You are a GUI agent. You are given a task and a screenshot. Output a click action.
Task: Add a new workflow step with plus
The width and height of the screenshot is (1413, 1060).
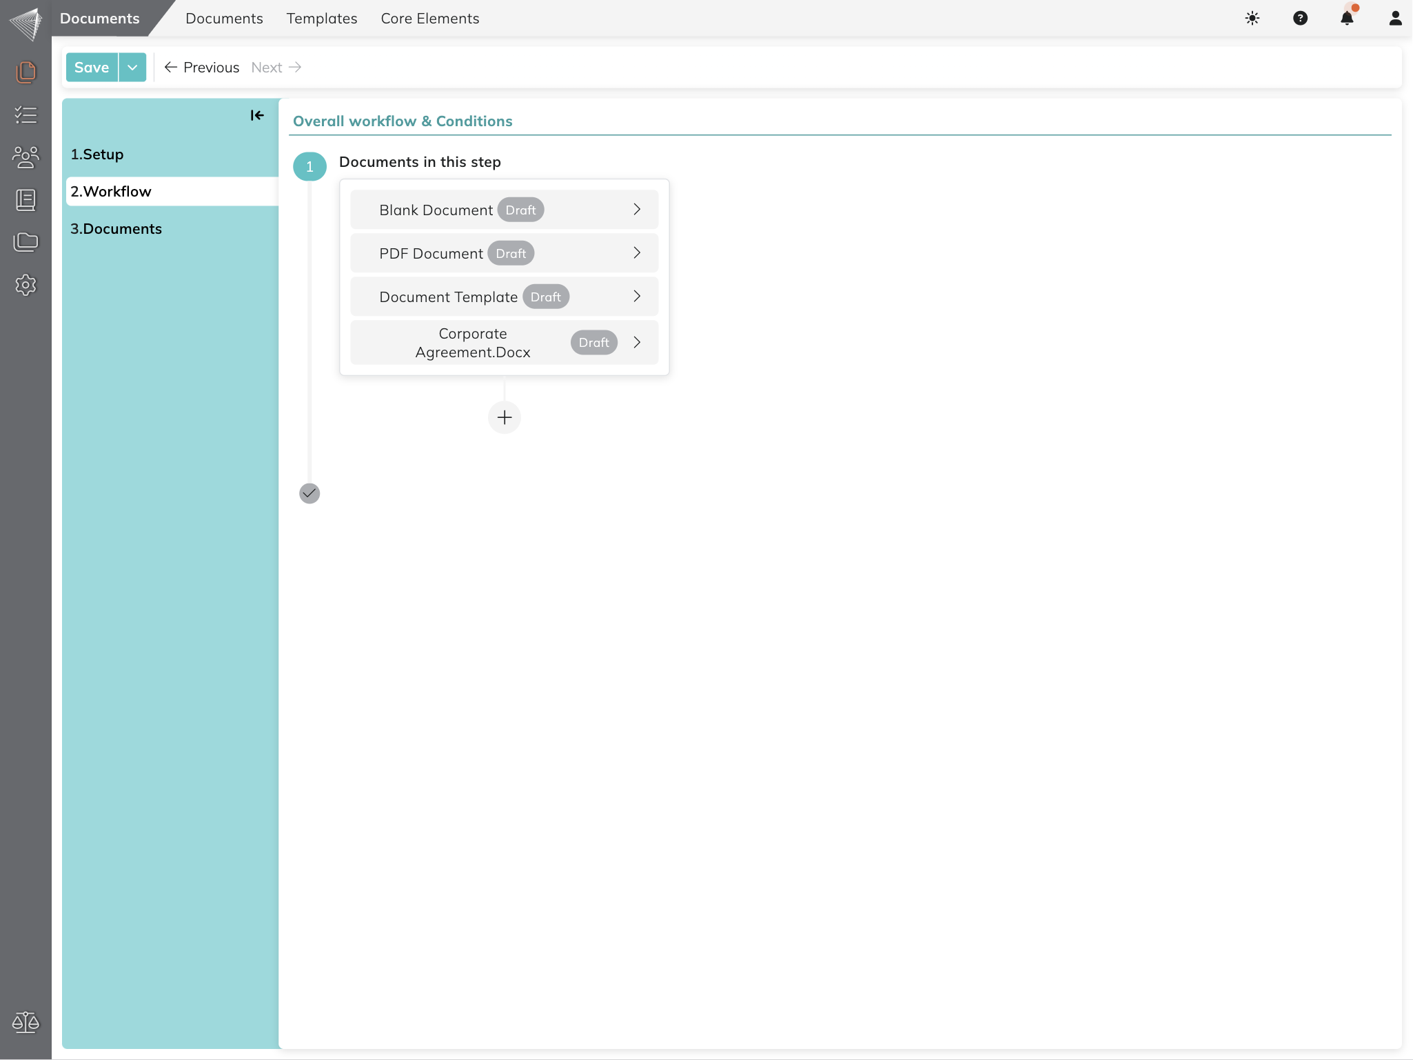(505, 417)
